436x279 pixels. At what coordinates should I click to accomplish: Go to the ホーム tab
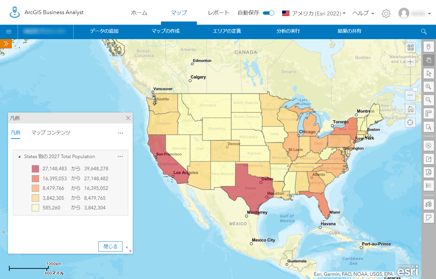pos(139,13)
